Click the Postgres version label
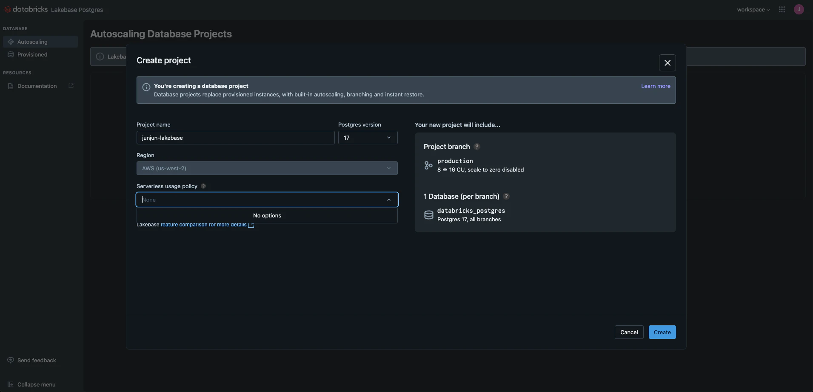This screenshot has width=813, height=392. [x=359, y=124]
